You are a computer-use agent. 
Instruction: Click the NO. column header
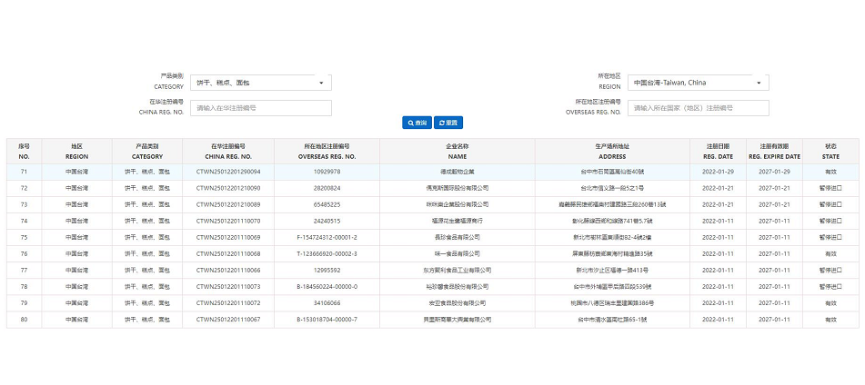click(24, 151)
